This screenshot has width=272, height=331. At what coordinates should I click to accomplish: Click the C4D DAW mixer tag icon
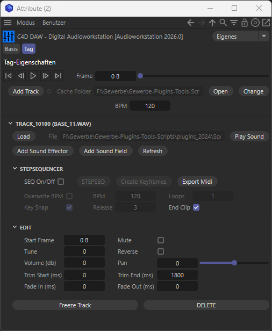pyautogui.click(x=9, y=37)
